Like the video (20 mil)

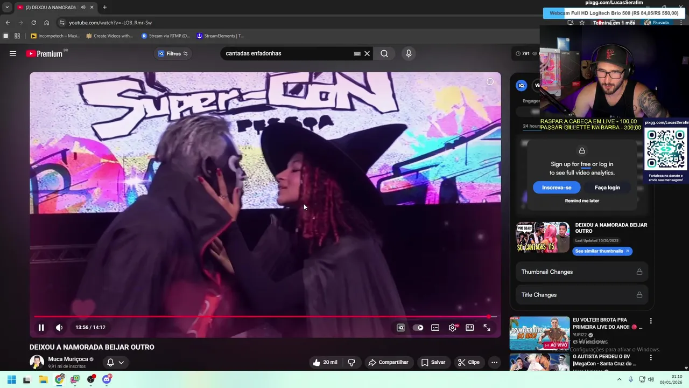[325, 362]
